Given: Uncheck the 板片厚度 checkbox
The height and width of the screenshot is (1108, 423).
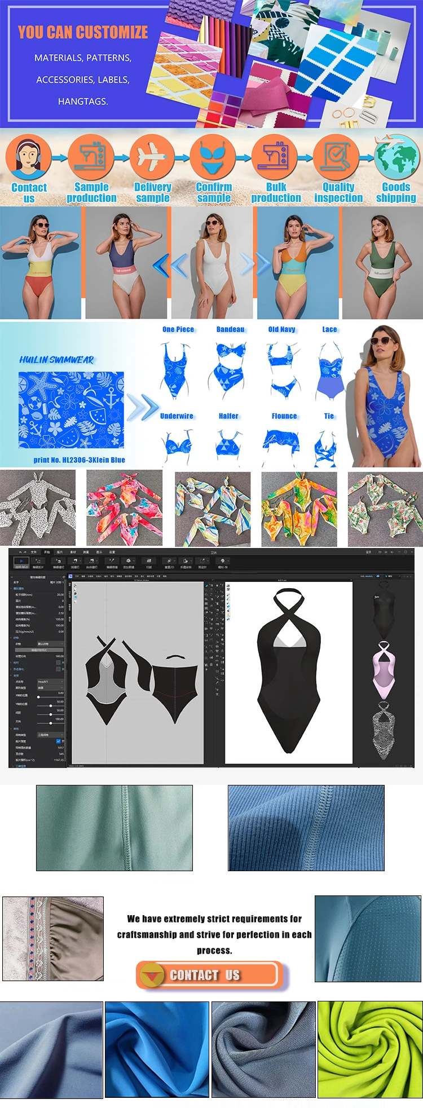Looking at the screenshot, I should (58, 741).
